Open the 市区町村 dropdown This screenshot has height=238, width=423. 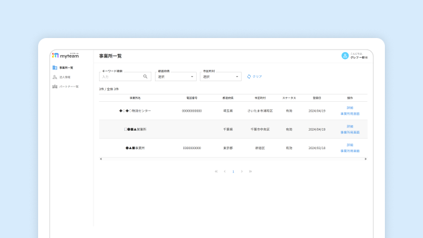(x=220, y=77)
